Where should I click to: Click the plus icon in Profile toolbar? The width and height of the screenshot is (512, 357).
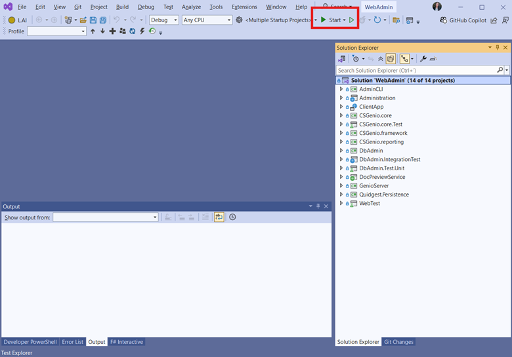(x=112, y=31)
